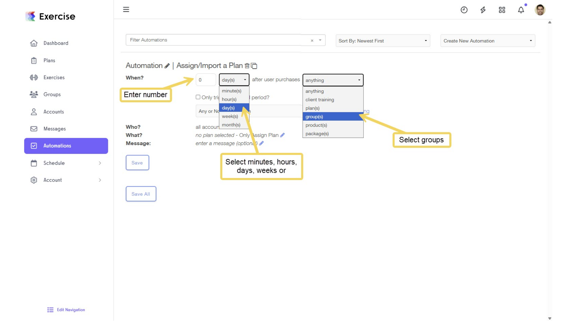Viewport: 571px width, 321px height.
Task: Select minute(s) from the time unit list
Action: (234, 91)
